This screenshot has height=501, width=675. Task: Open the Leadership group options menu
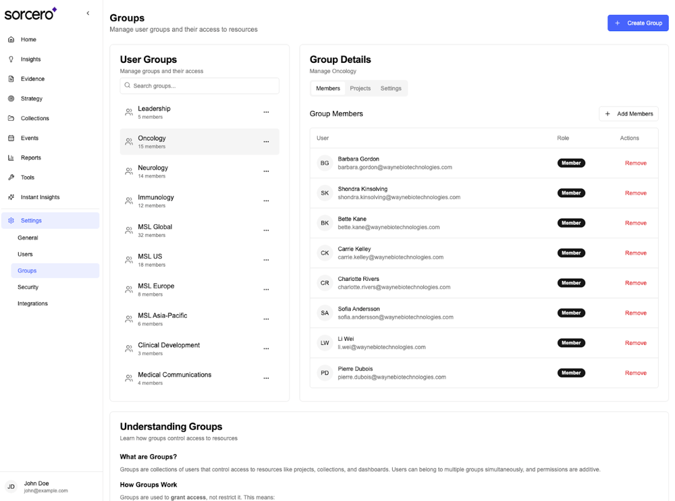click(266, 112)
